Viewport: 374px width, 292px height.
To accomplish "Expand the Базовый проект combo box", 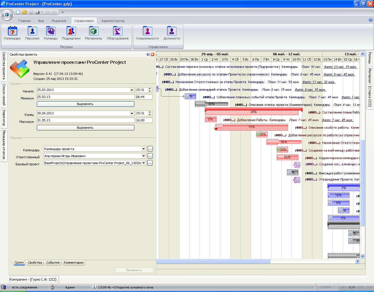I will tap(143, 163).
